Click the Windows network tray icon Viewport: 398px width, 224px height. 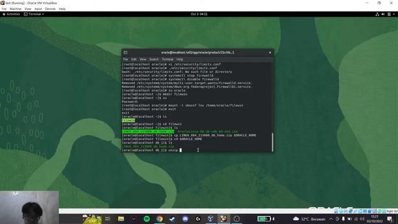(x=356, y=219)
